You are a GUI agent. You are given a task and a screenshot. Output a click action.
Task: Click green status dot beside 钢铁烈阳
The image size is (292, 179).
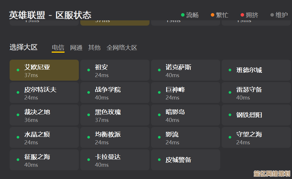click(x=230, y=115)
